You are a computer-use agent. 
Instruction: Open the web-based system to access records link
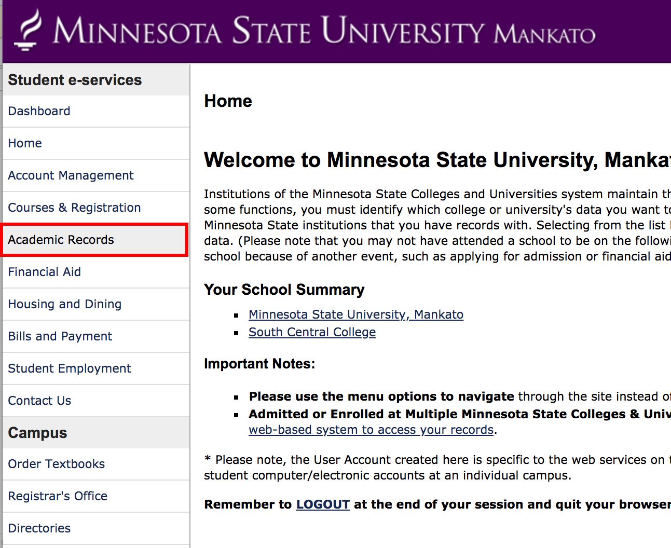coord(371,430)
